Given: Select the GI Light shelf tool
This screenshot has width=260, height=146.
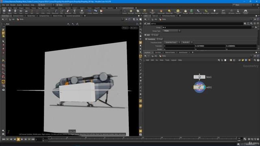Looking at the screenshot, I should click(191, 11).
